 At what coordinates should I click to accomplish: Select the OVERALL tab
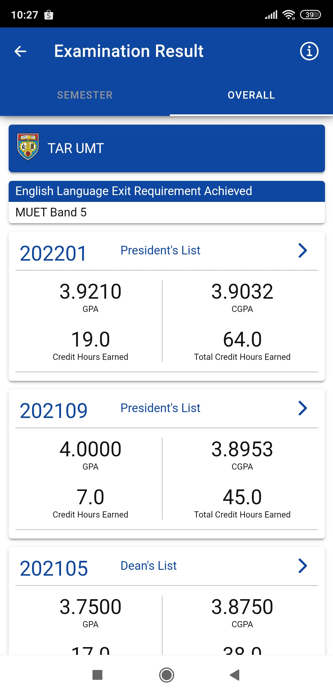251,95
